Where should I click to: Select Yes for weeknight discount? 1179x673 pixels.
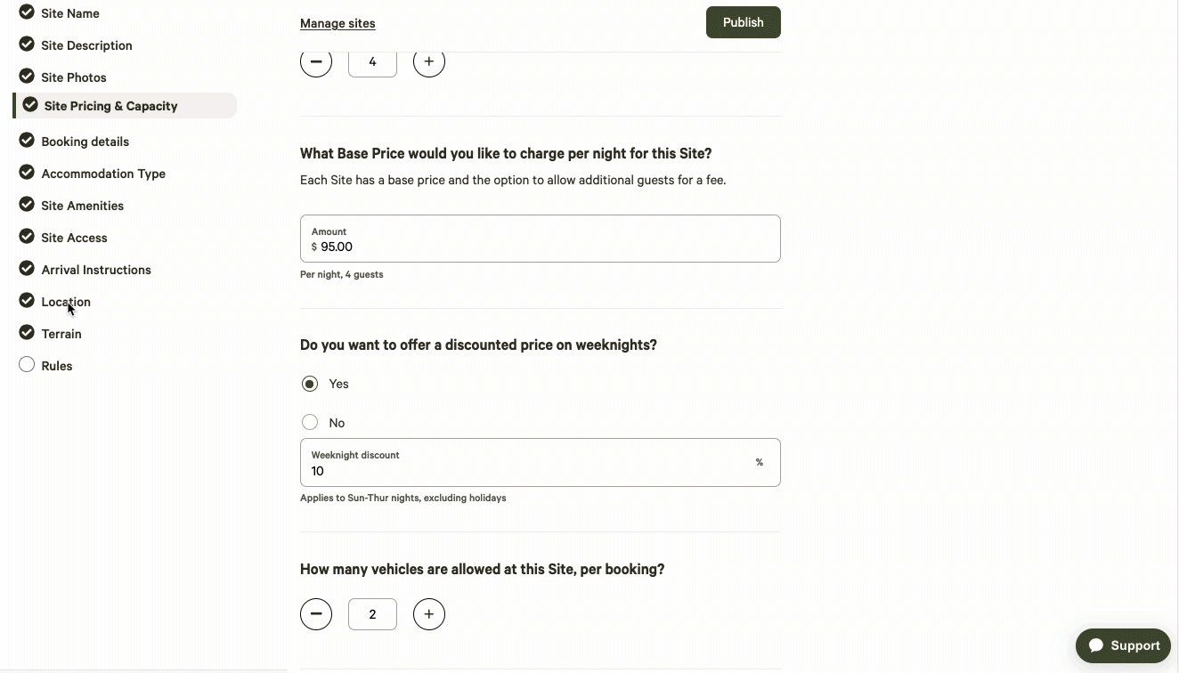click(x=310, y=384)
